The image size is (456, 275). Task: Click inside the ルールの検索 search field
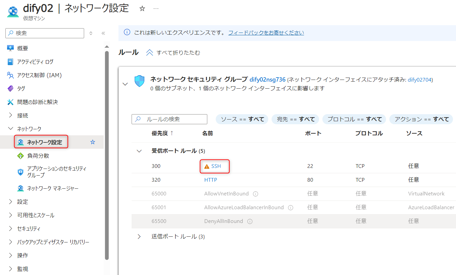[169, 119]
